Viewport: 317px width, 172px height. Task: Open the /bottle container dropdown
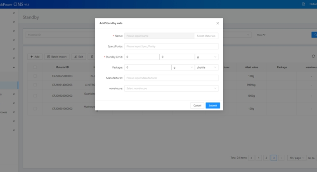coord(206,67)
